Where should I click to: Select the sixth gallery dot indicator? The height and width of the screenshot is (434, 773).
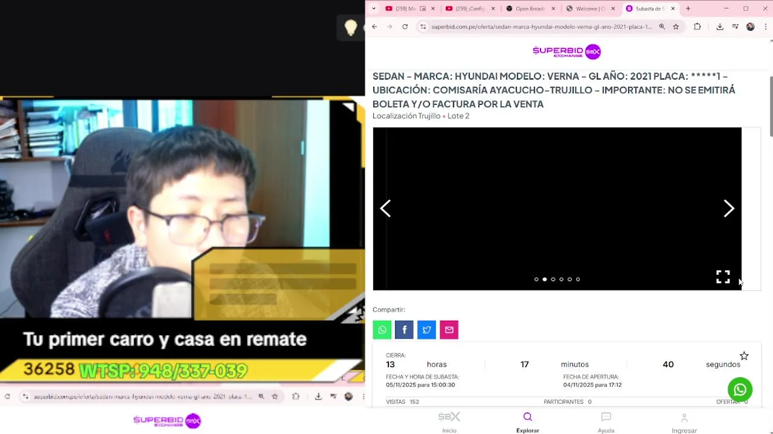(578, 279)
